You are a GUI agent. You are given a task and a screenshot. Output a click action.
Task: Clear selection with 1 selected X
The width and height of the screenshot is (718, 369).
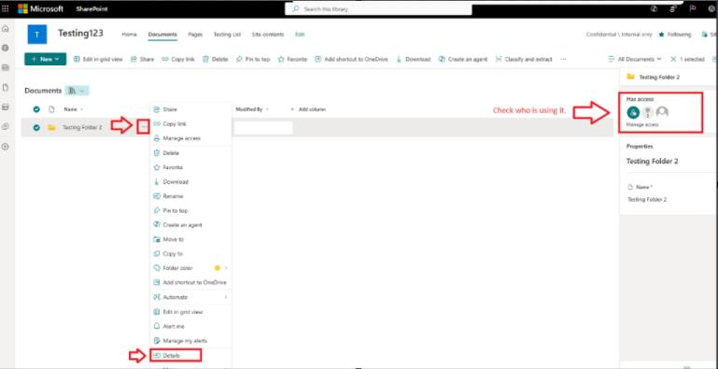click(x=673, y=59)
